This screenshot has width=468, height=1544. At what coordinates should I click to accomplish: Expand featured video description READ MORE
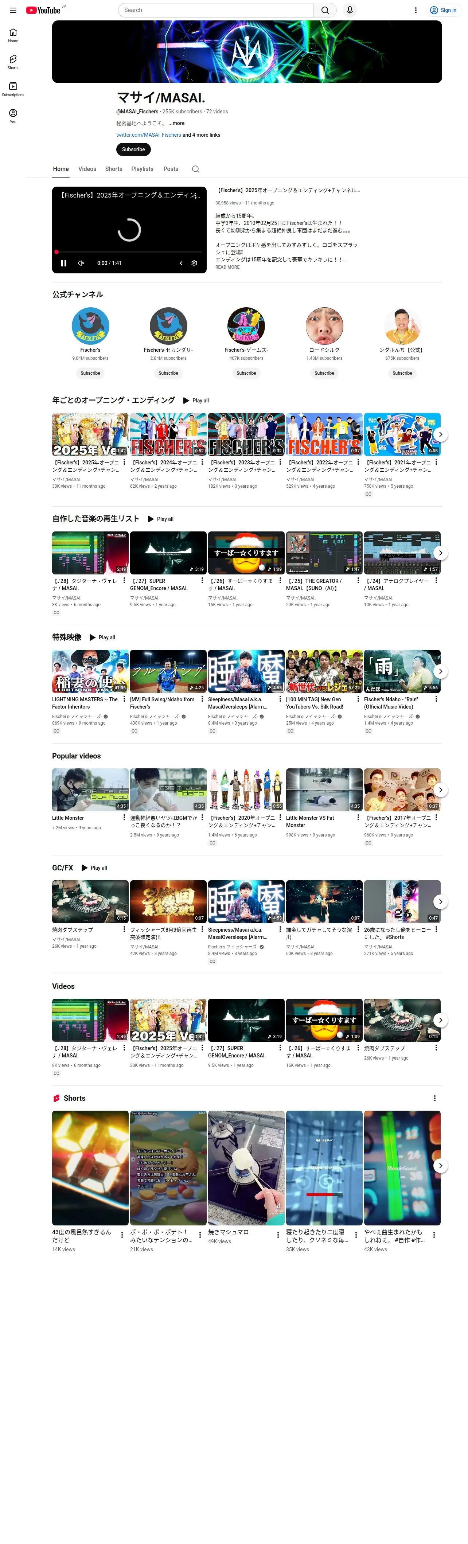[228, 267]
